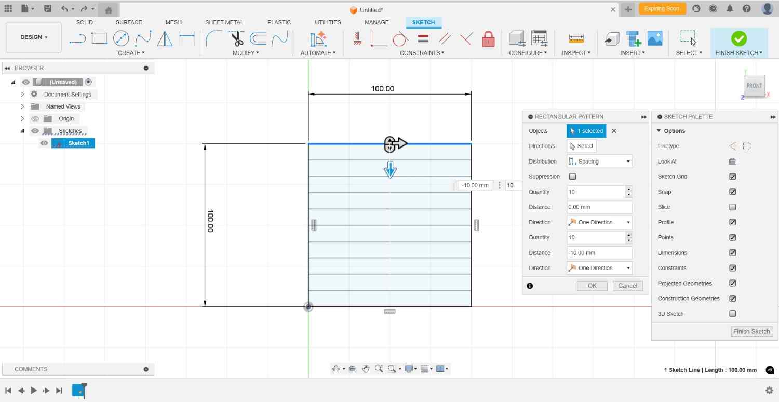Apply the Horizontal/Vertical constraint

[358, 38]
